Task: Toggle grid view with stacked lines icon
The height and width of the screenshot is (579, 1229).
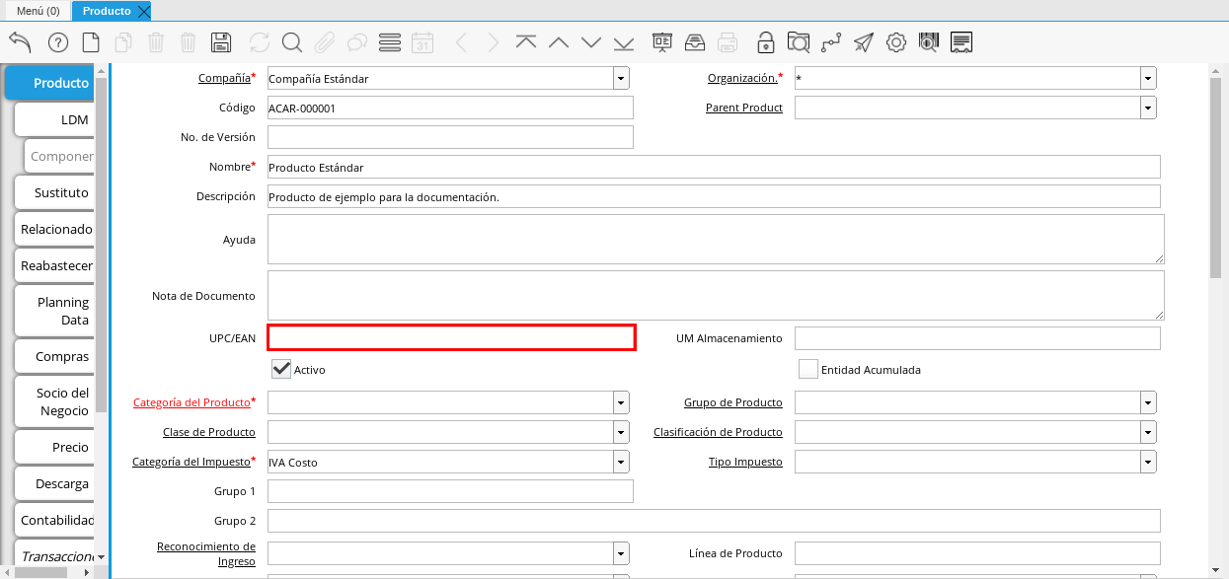Action: click(x=389, y=42)
